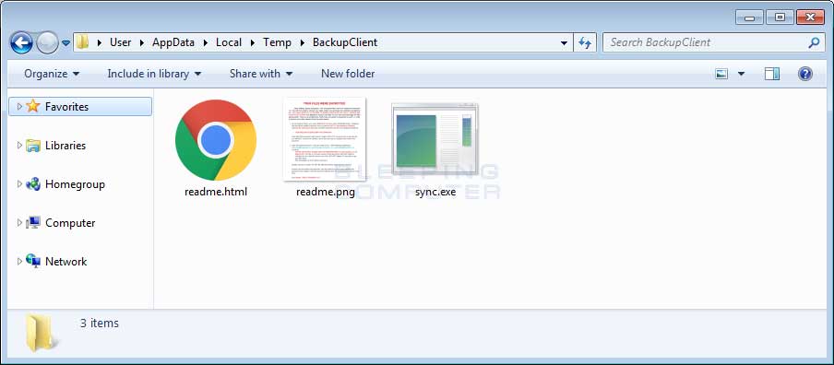Open the recent pages dropdown arrow
This screenshot has height=365, width=834.
(66, 43)
